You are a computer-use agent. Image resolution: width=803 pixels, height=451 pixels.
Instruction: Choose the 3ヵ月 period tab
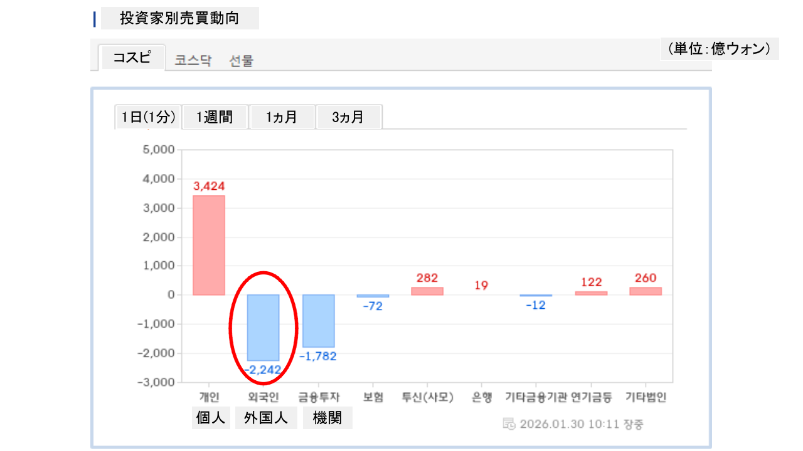tap(348, 117)
